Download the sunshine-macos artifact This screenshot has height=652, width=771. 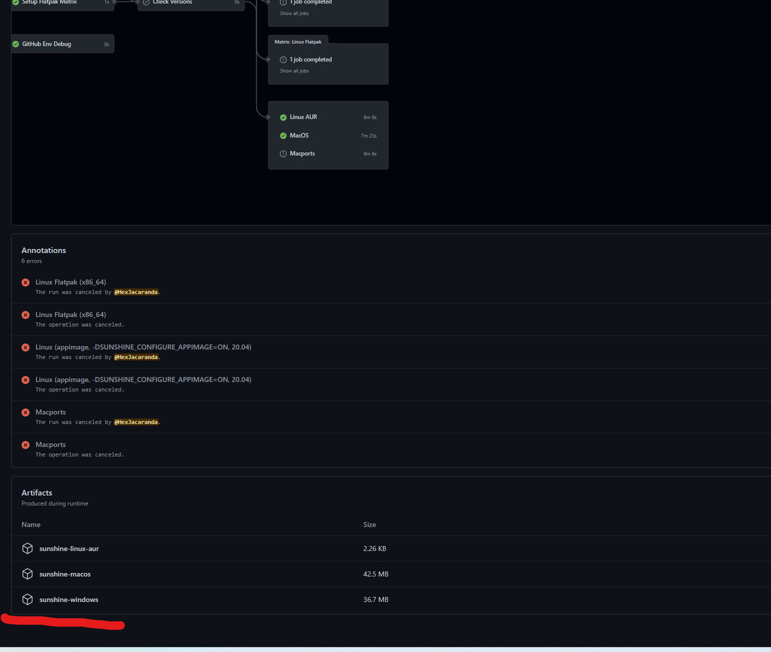[65, 574]
